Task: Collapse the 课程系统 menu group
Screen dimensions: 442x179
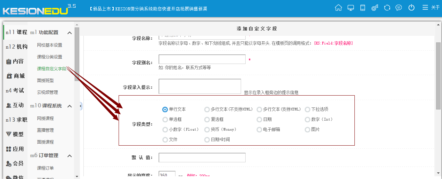Action: tap(69, 106)
